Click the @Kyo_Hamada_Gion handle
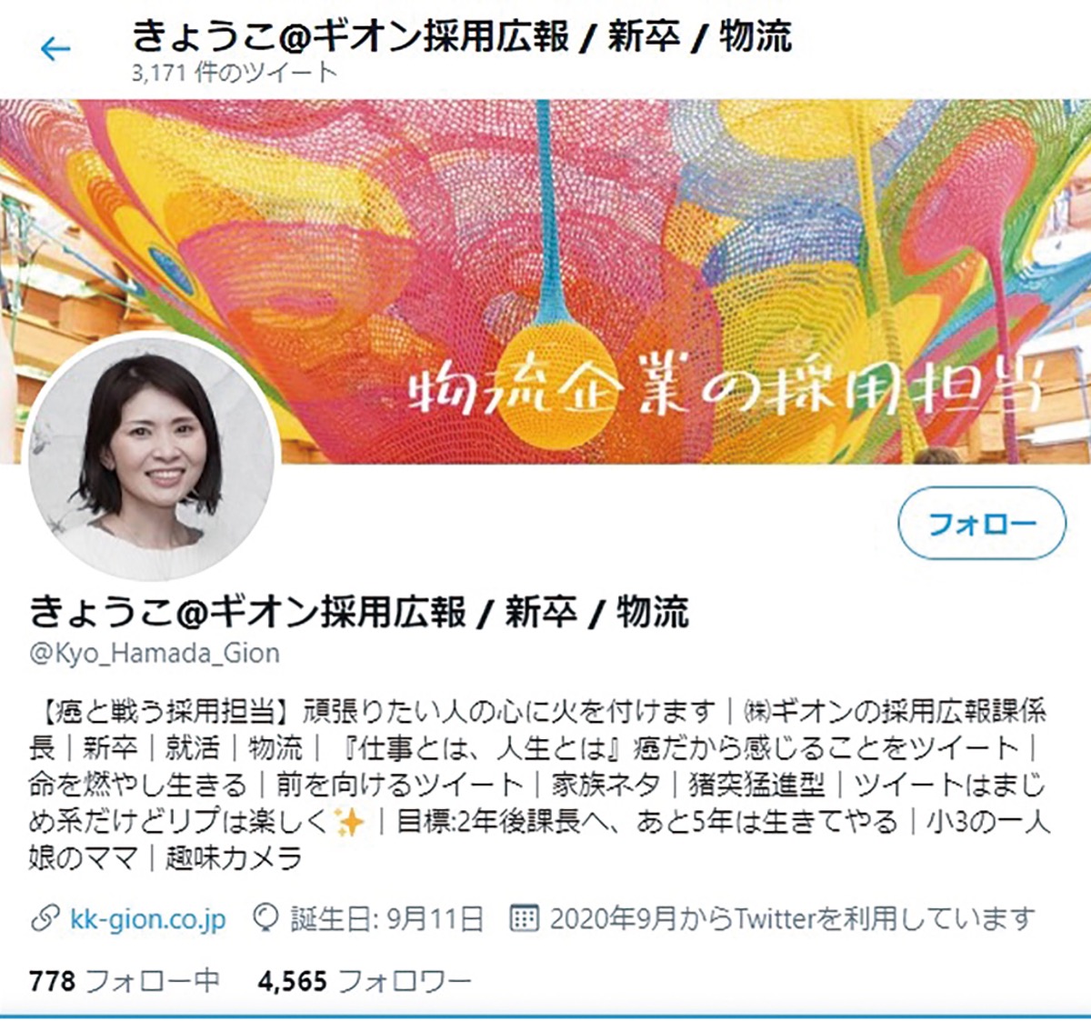Viewport: 1091px width, 1021px height. 155,654
